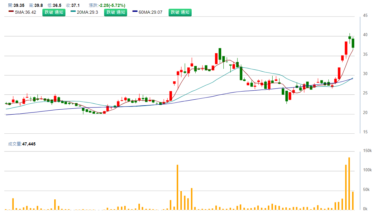Select the high price 高 39.8

36,5
